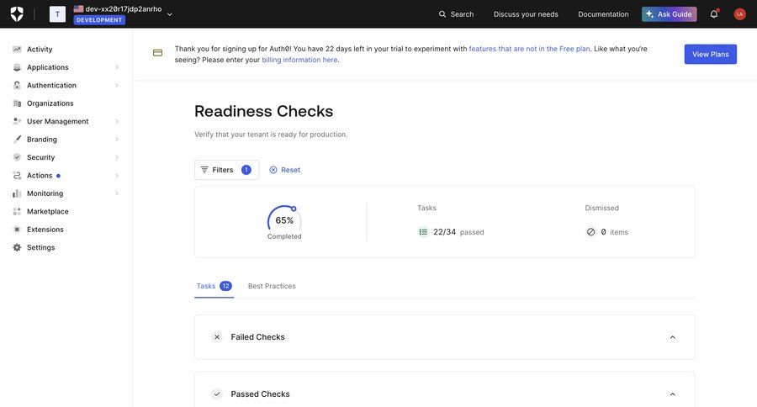Click the Filters count badge
The image size is (757, 407).
246,170
